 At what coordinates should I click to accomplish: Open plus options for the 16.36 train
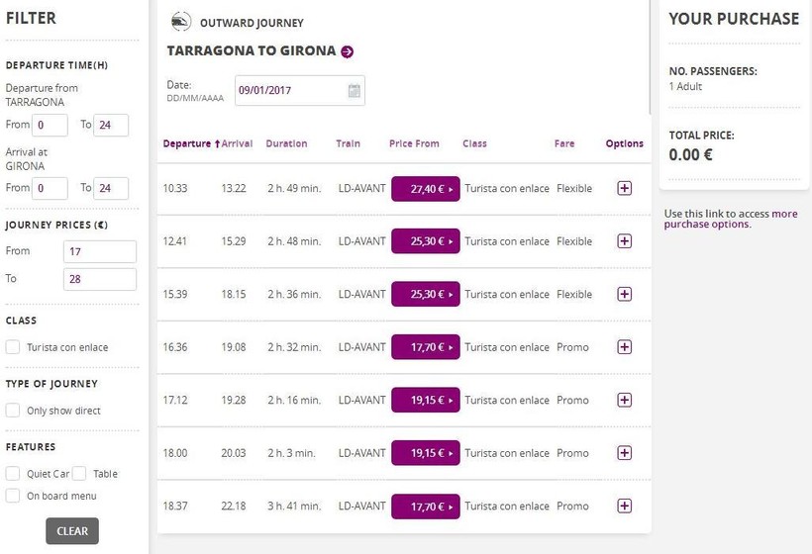pyautogui.click(x=624, y=347)
